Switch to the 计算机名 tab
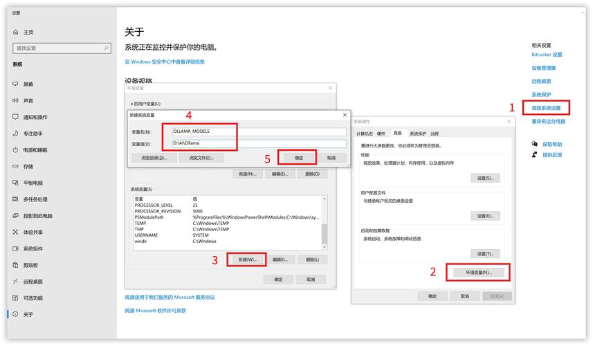This screenshot has height=346, width=593. point(364,134)
